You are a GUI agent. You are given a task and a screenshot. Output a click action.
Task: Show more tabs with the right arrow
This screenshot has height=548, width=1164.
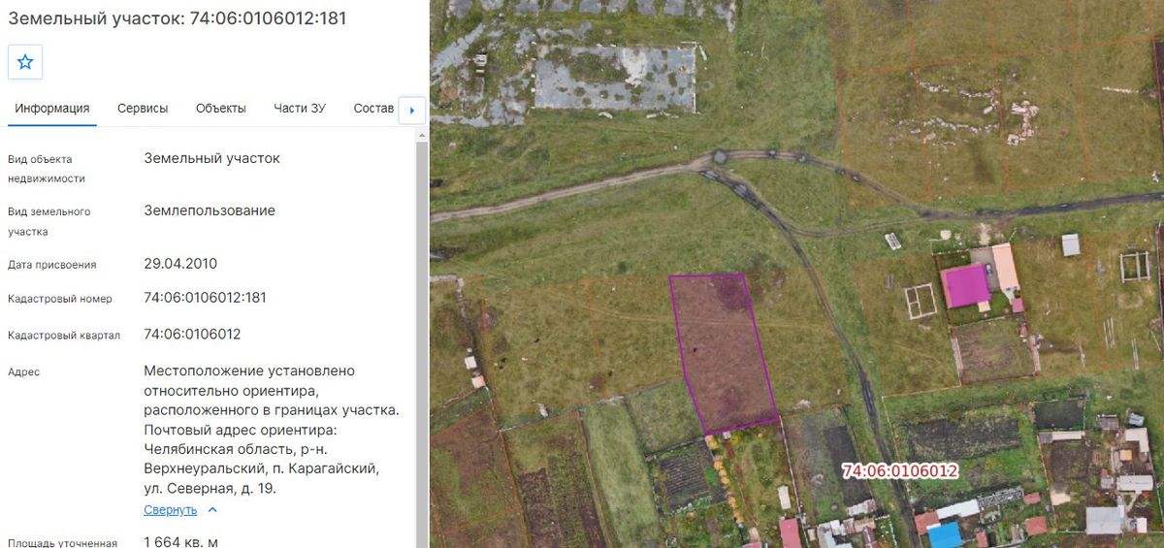(411, 110)
